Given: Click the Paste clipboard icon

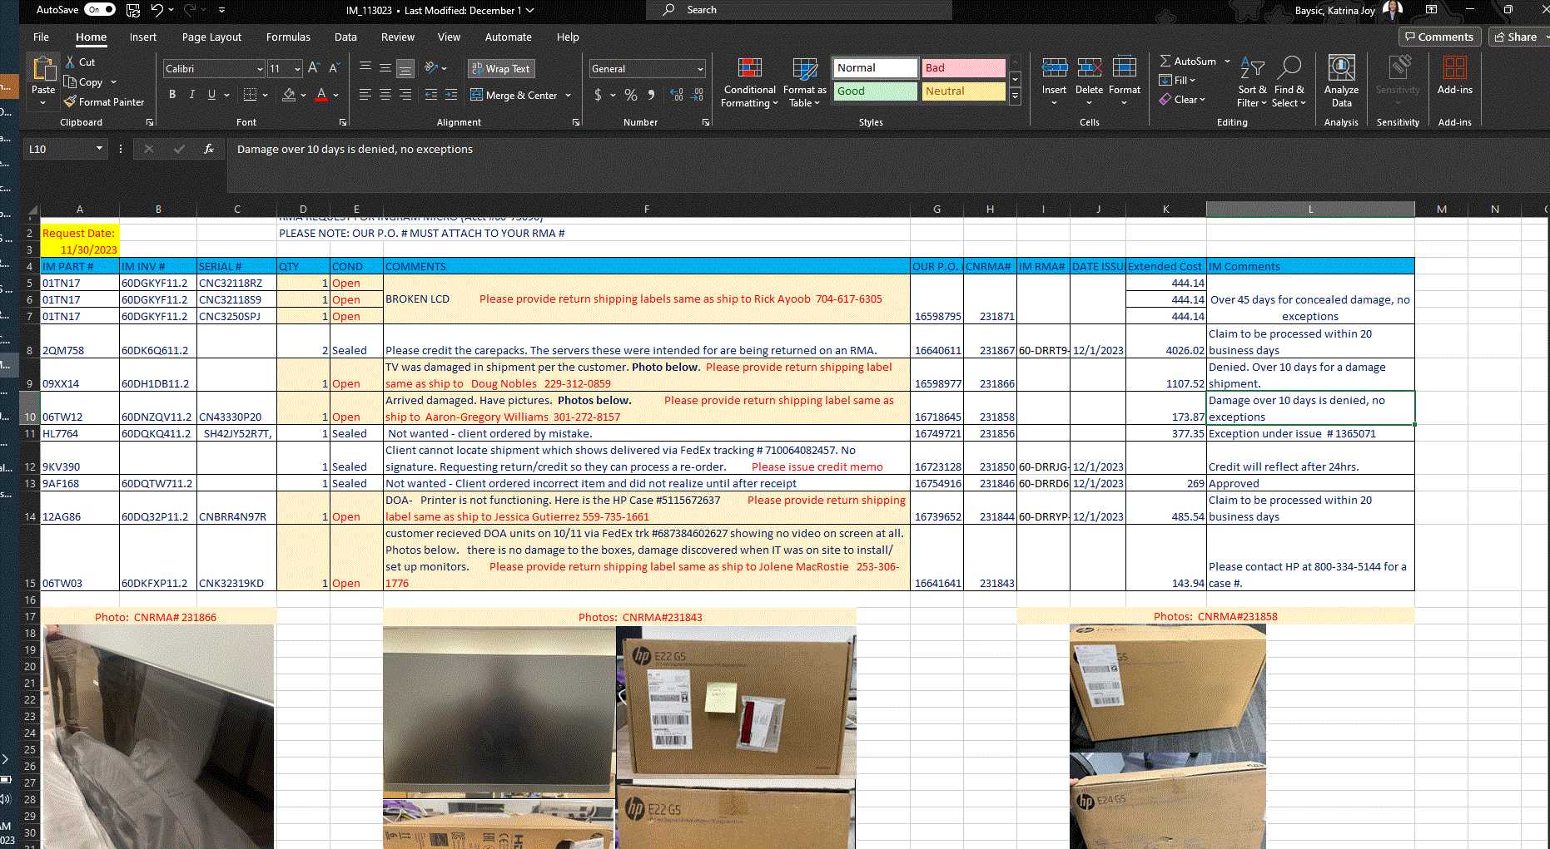Looking at the screenshot, I should 43,68.
